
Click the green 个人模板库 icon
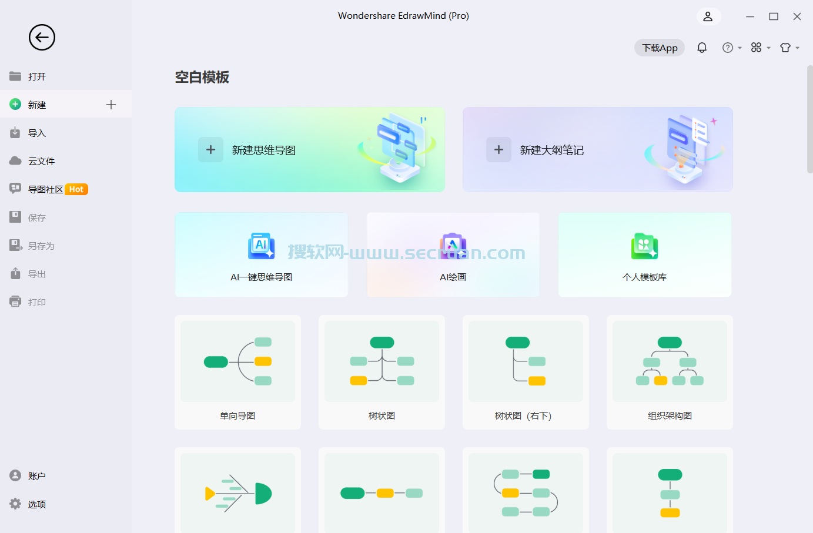(644, 246)
